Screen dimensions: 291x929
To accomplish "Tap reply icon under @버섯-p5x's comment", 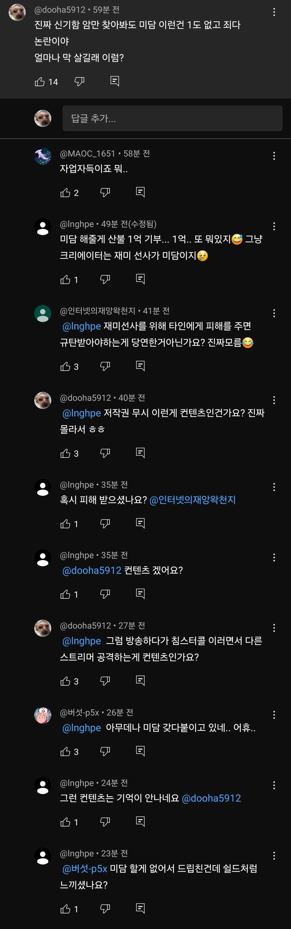I will 140,751.
